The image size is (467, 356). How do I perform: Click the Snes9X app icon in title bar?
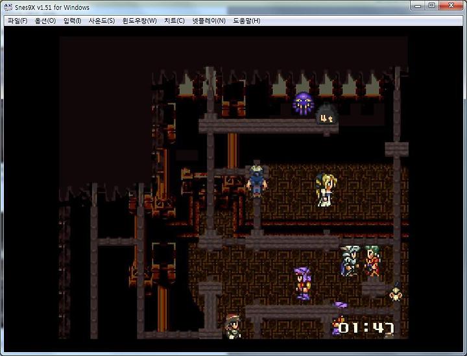(8, 7)
